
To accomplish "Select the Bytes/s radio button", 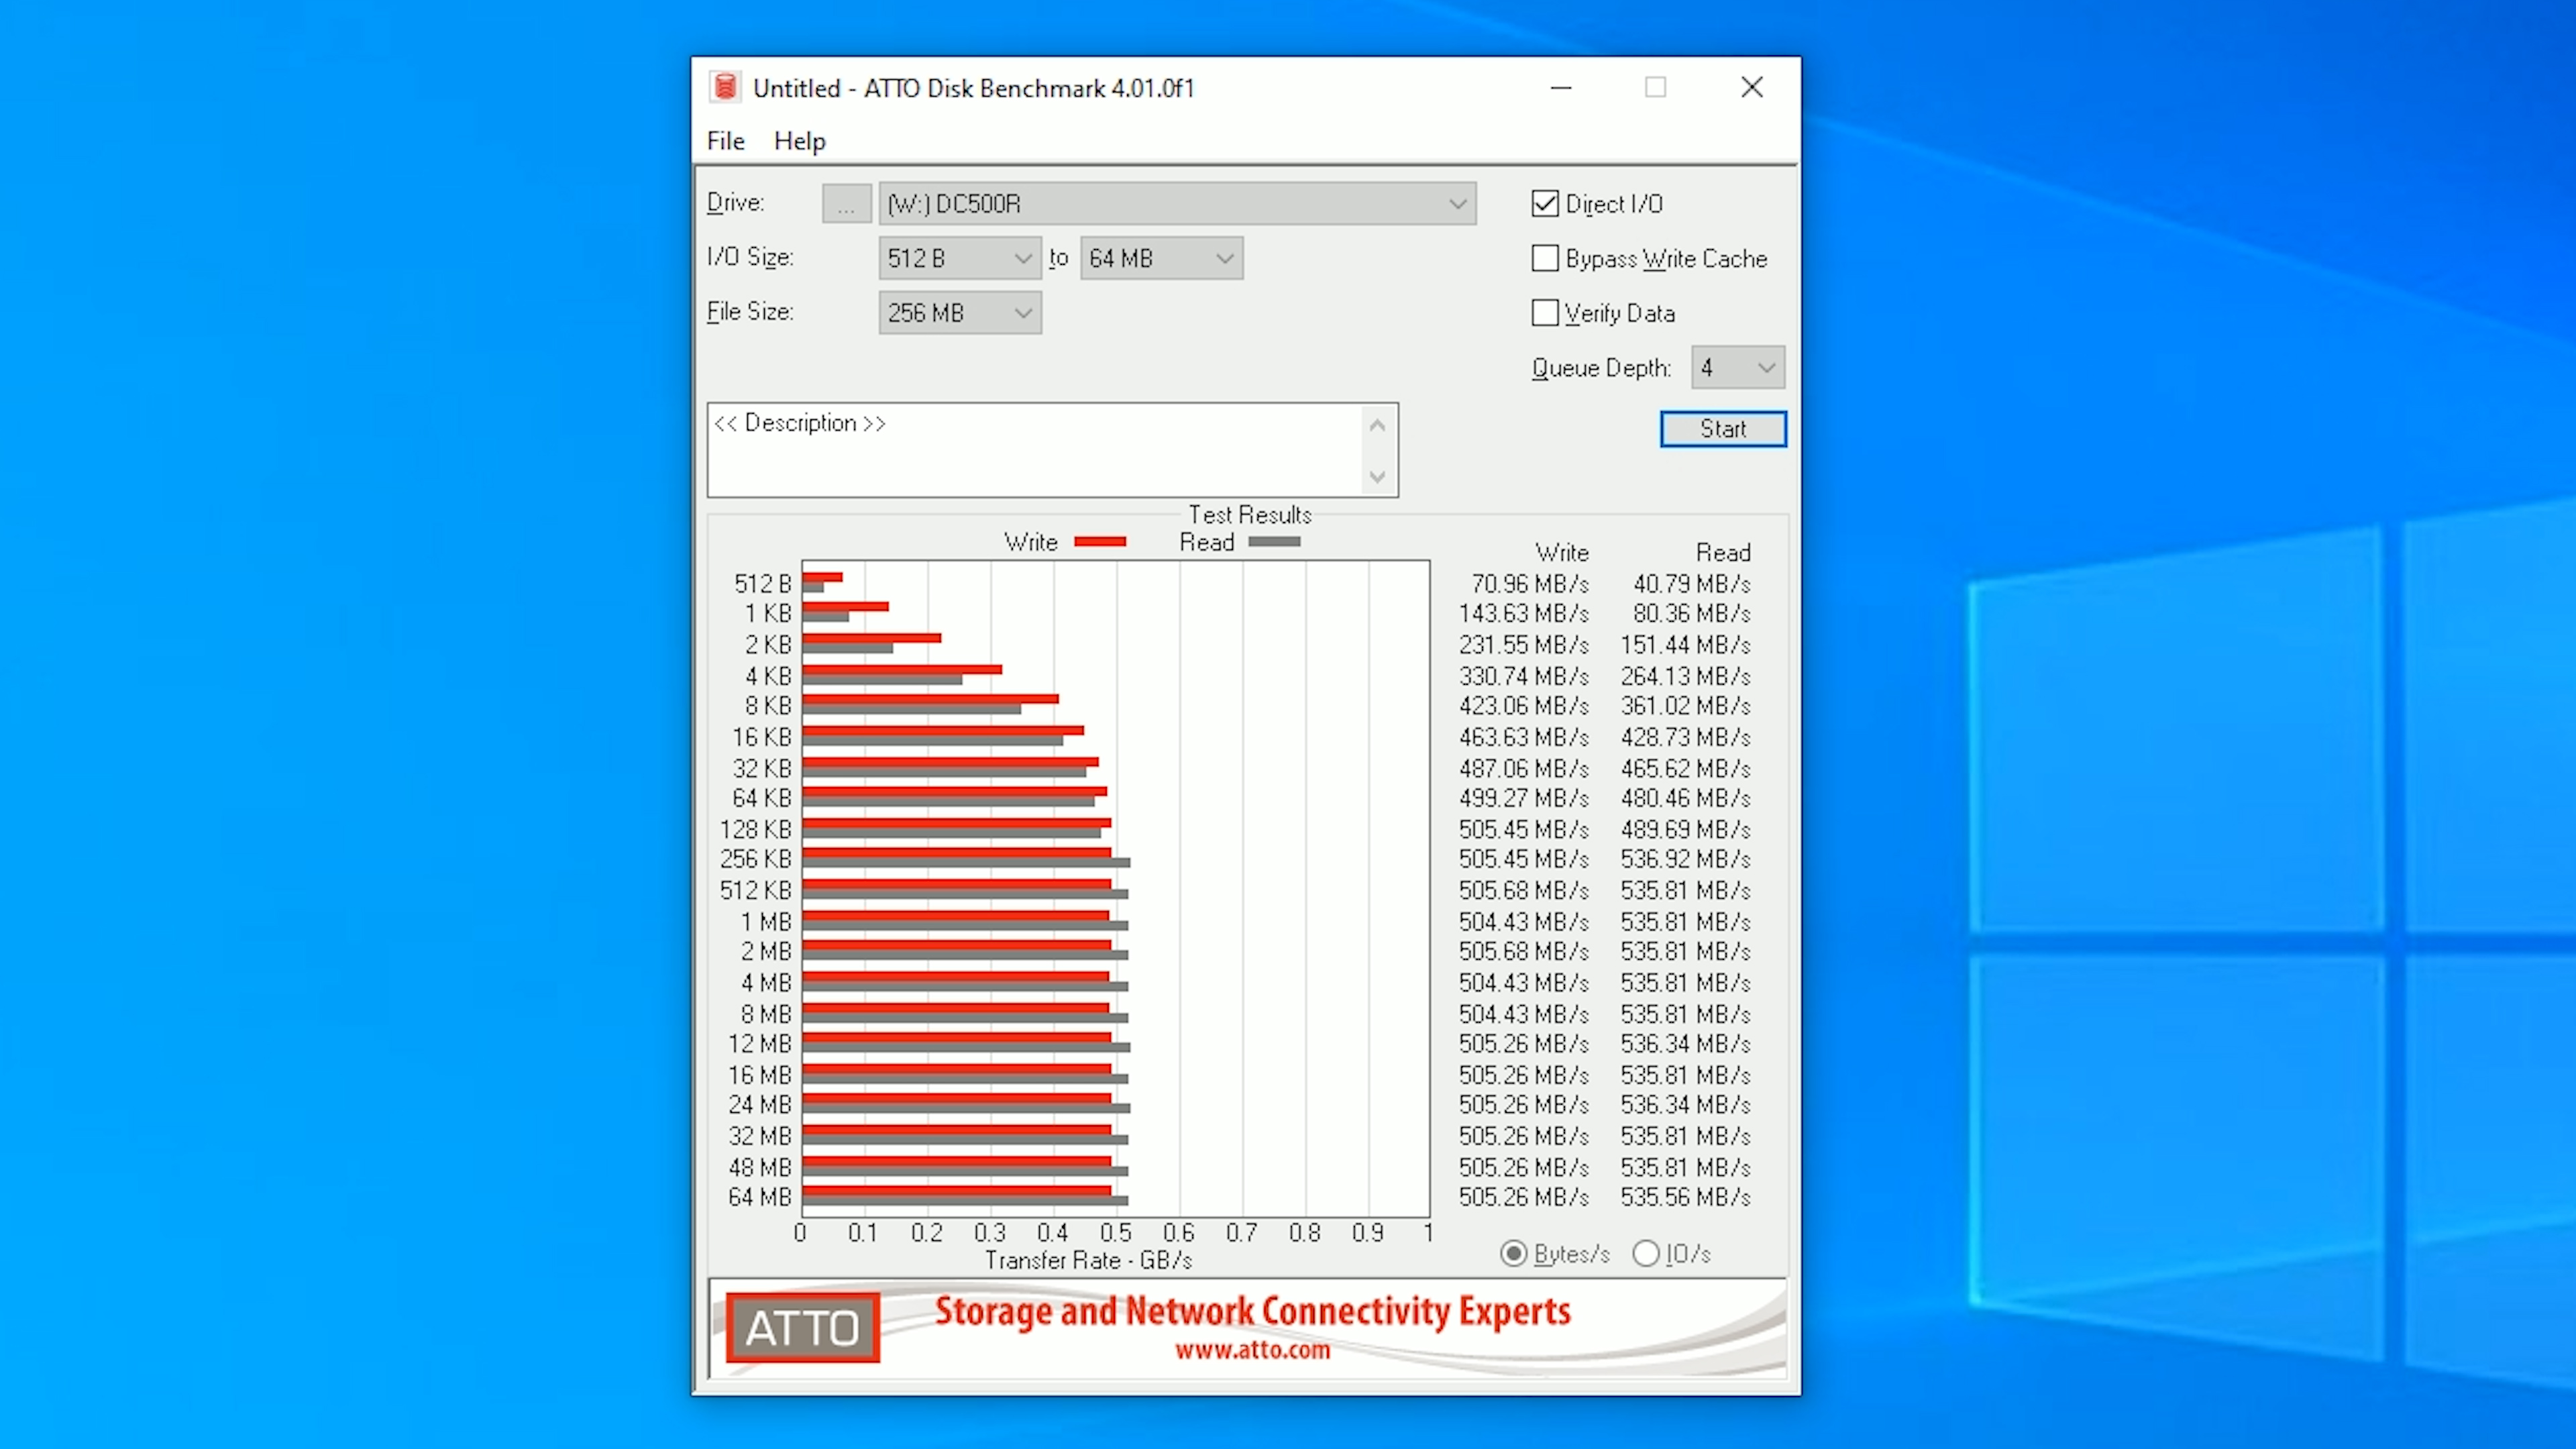I will coord(1514,1253).
